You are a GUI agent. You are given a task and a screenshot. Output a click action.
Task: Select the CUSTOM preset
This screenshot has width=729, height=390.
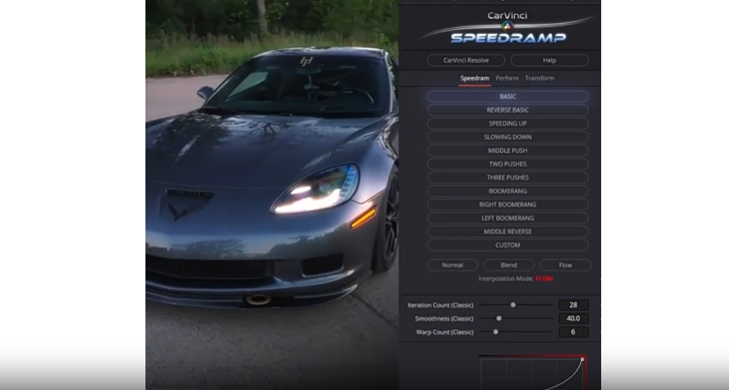[508, 245]
